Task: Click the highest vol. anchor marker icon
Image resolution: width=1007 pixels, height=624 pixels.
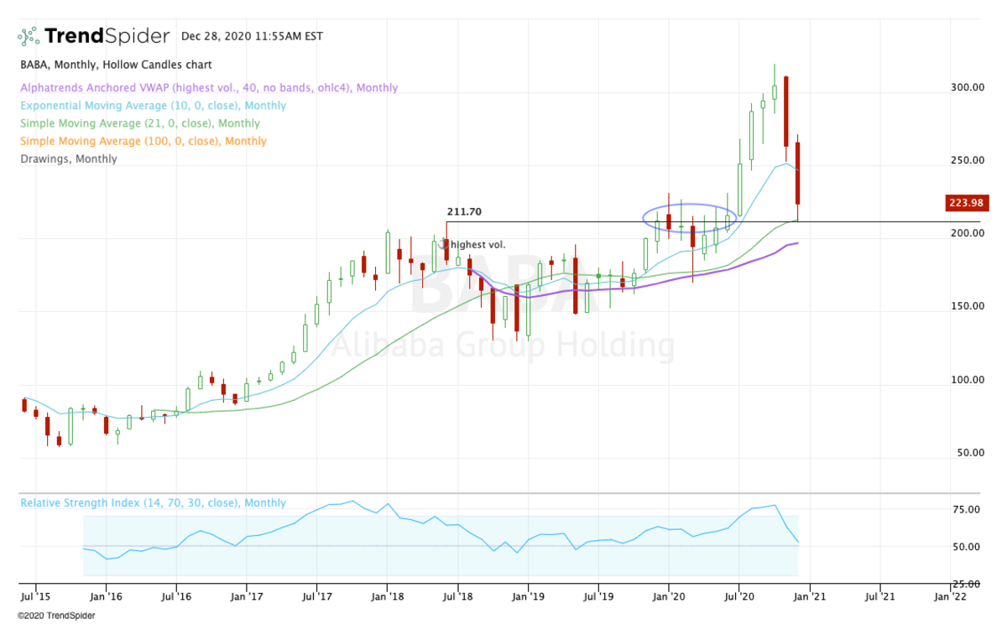Action: (444, 243)
